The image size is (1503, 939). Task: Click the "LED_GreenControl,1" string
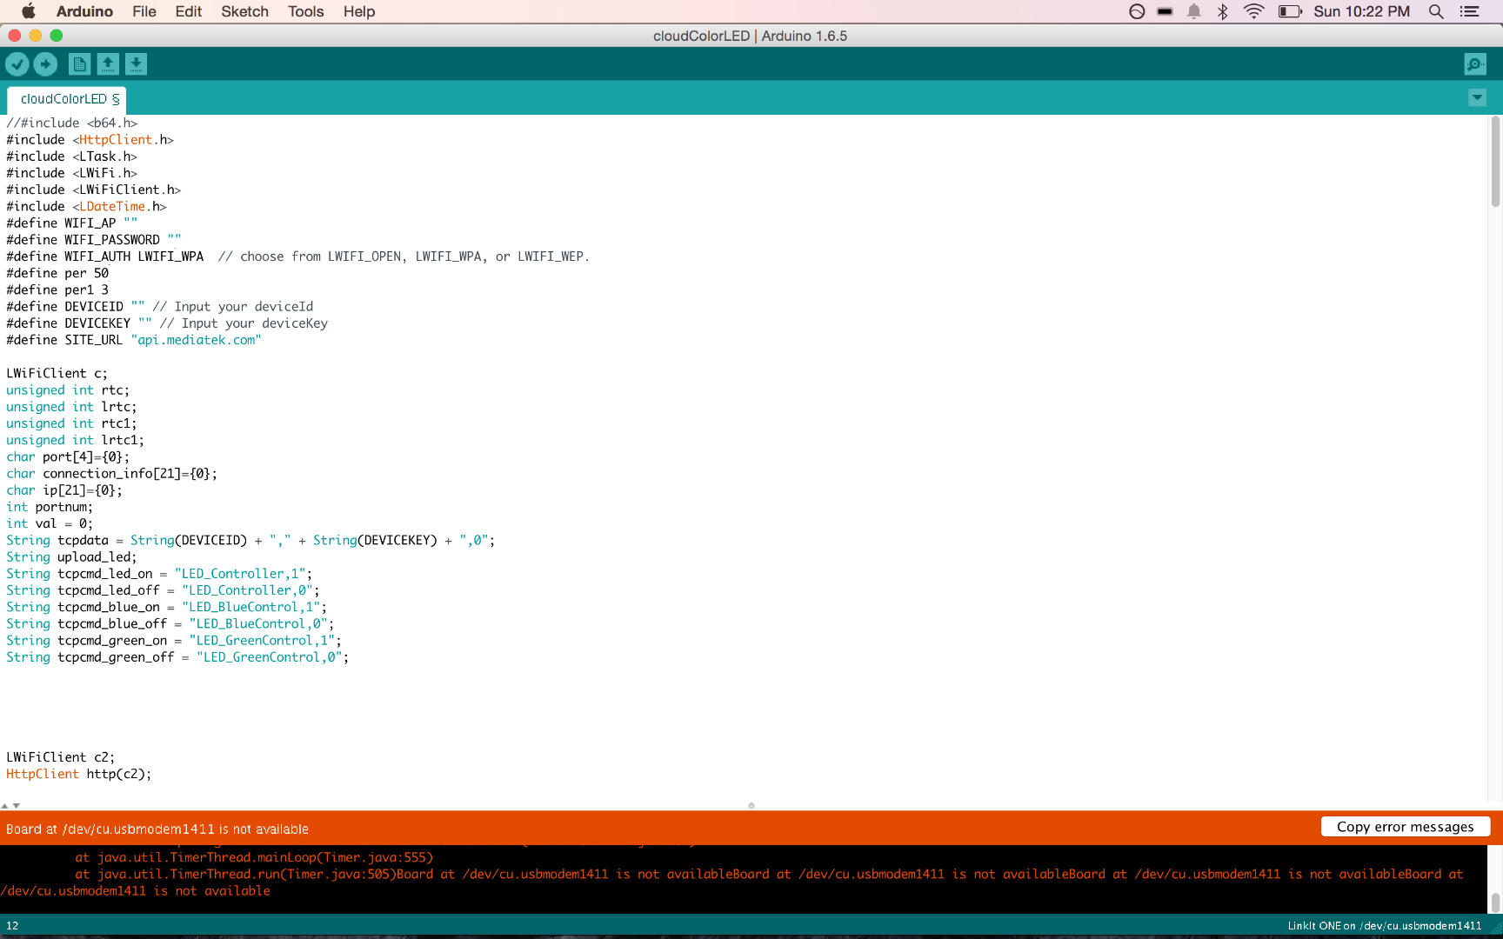(x=262, y=640)
